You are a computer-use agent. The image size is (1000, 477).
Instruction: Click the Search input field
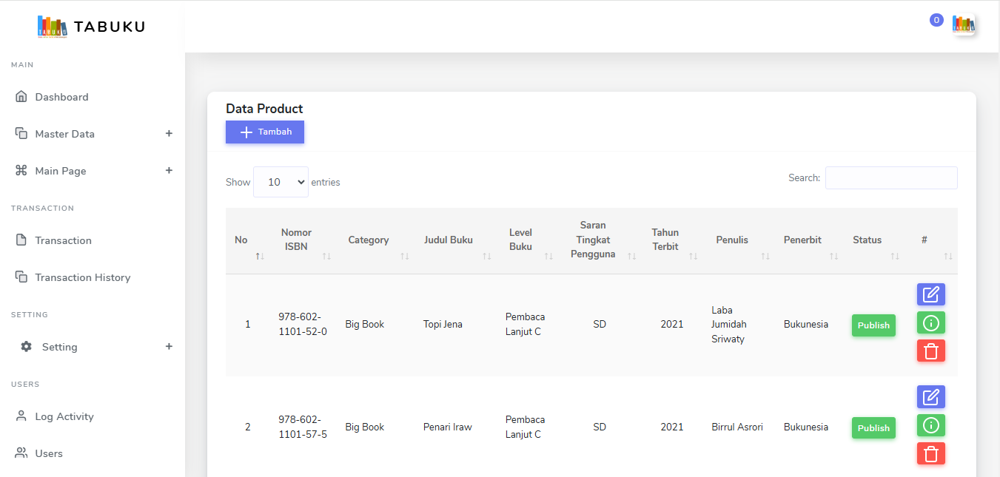890,177
